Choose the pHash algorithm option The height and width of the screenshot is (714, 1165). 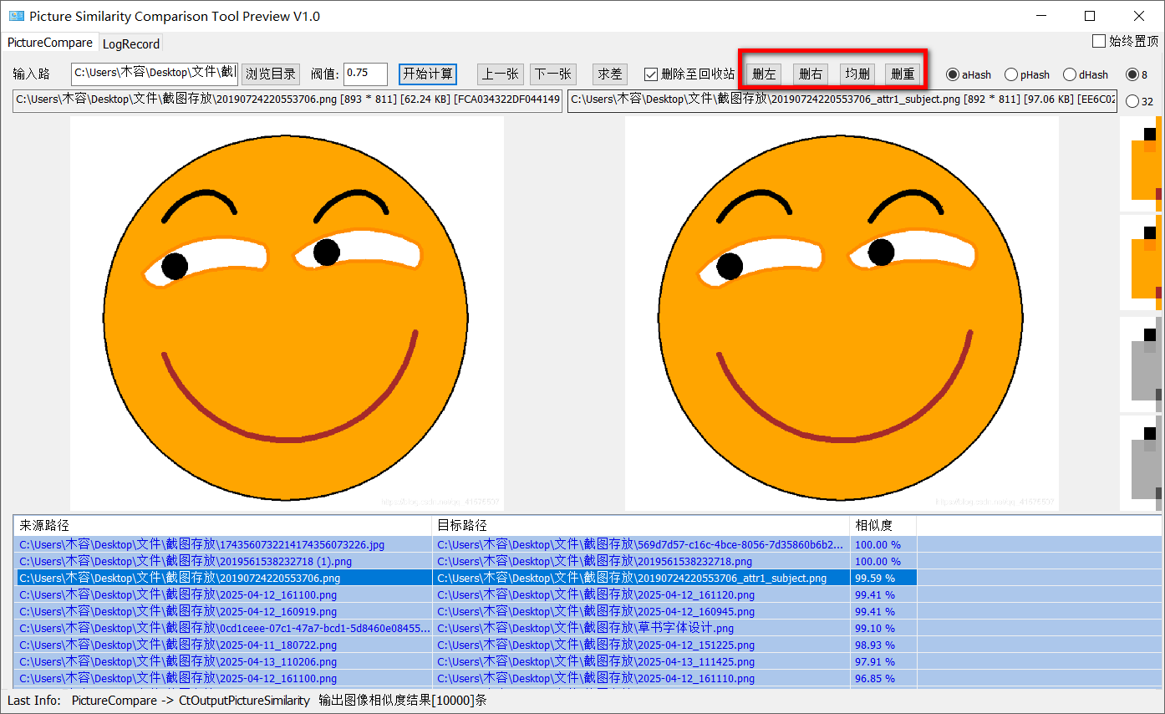tap(1011, 74)
